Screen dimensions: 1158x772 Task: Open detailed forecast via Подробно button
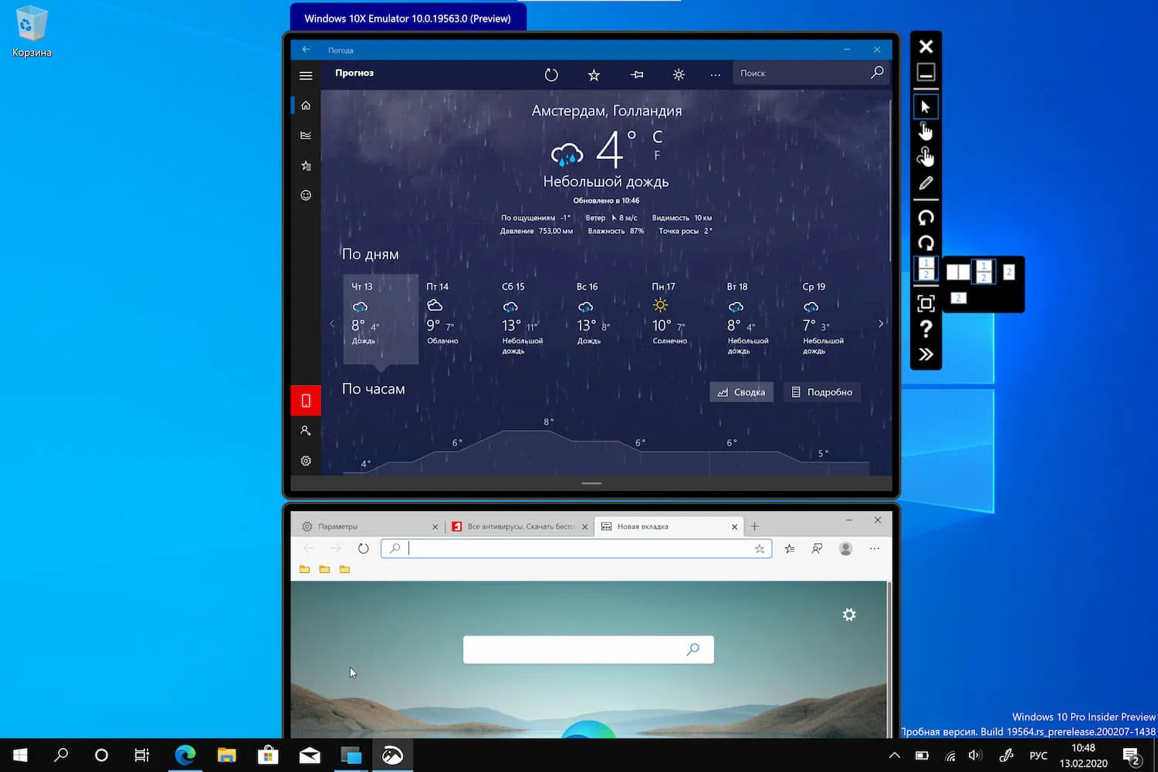tap(822, 391)
